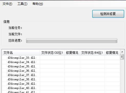Click the 文件状态(32位) column header
The image size is (126, 93).
click(52, 53)
